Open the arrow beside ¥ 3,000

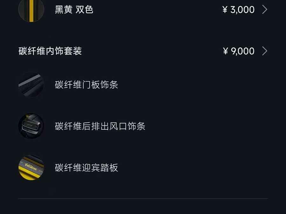tap(264, 10)
